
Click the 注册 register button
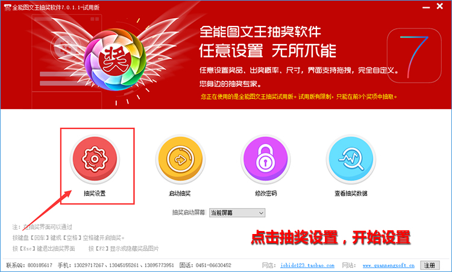[430, 265]
